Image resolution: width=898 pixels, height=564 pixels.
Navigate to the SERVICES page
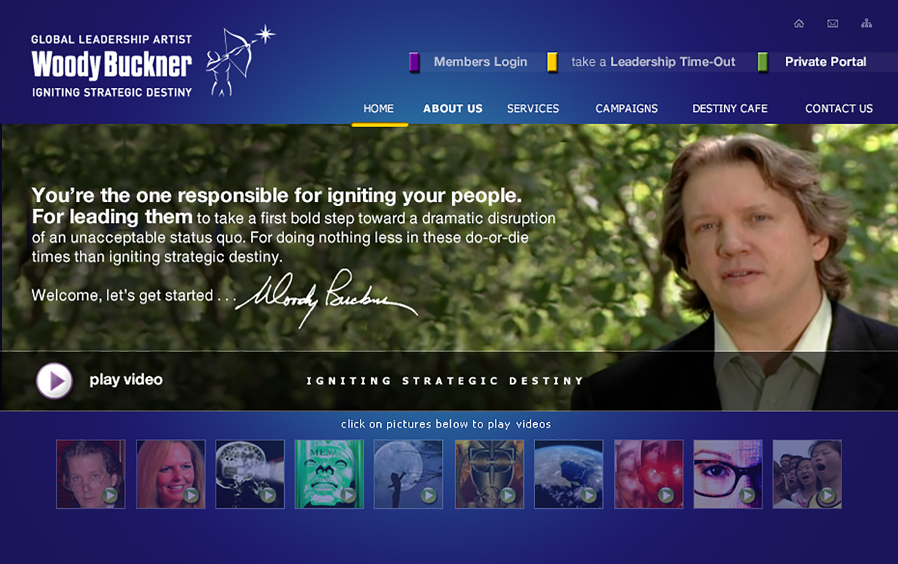point(533,109)
